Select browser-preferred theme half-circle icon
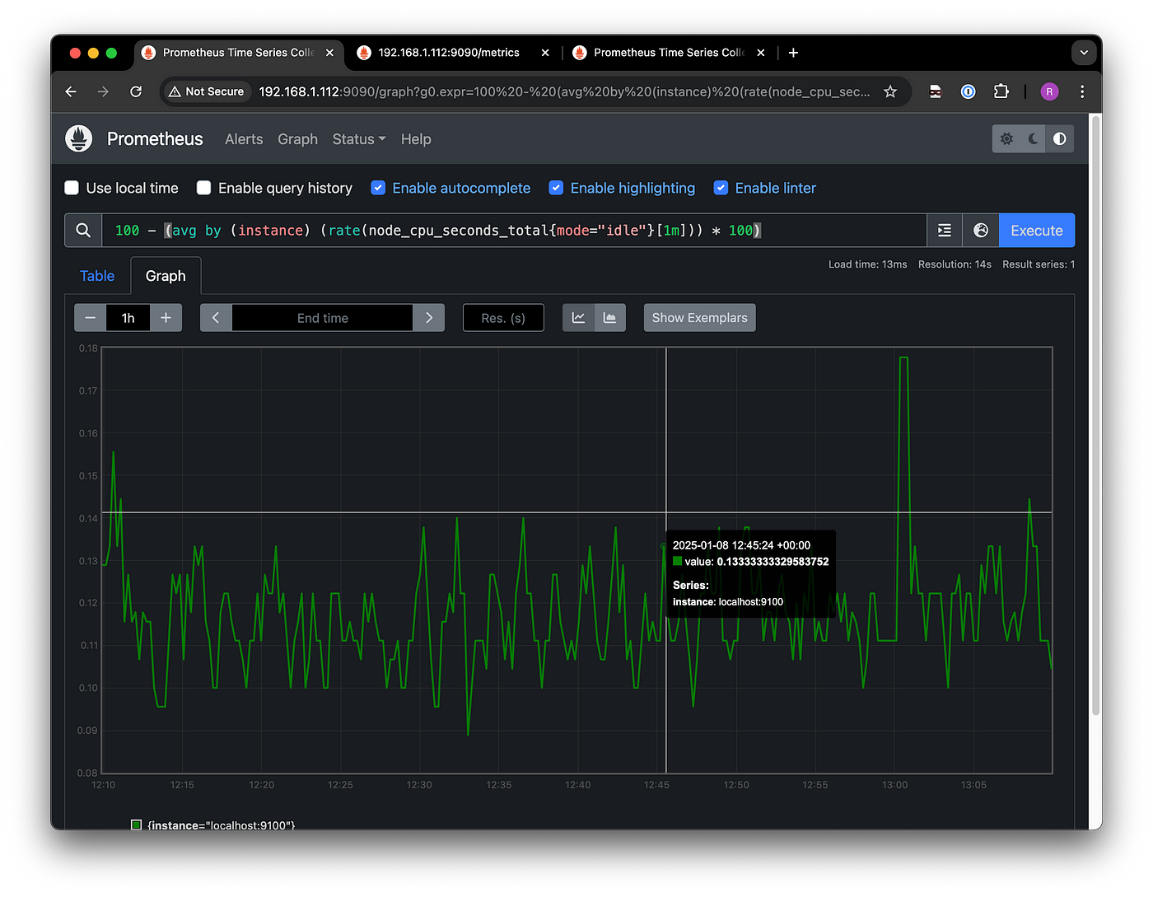Viewport: 1153px width, 897px height. [1060, 139]
